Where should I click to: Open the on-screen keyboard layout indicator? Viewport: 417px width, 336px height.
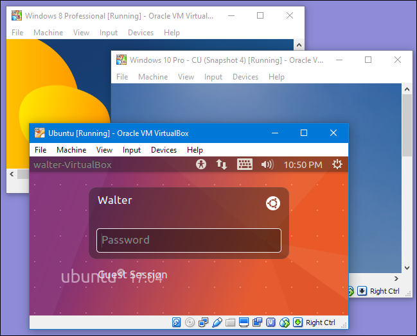pos(245,165)
